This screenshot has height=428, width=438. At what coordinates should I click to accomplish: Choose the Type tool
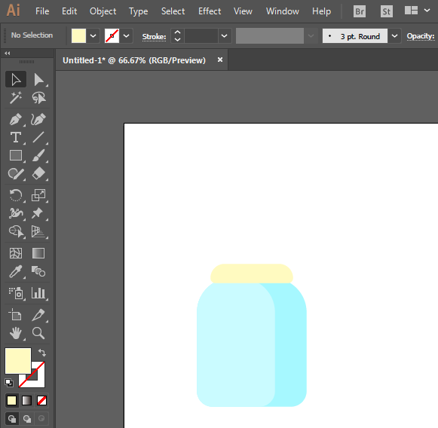point(16,138)
